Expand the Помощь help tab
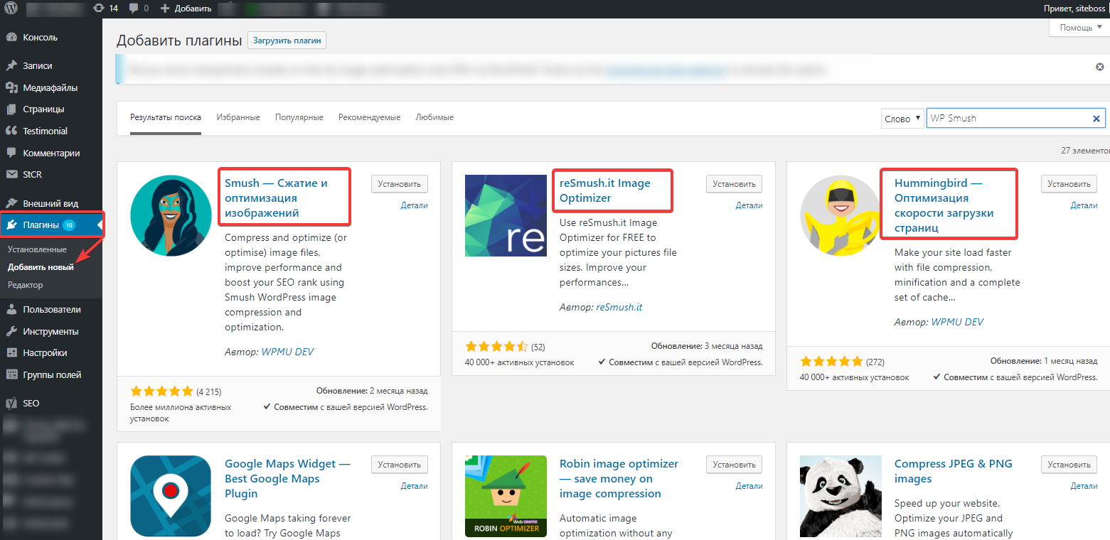The width and height of the screenshot is (1110, 540). pyautogui.click(x=1079, y=28)
